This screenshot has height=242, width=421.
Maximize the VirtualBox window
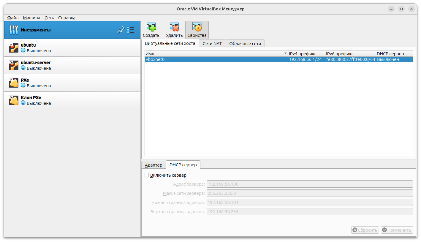tap(401, 9)
